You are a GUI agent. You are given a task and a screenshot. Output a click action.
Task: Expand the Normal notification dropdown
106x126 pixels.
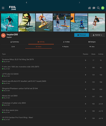97,35
